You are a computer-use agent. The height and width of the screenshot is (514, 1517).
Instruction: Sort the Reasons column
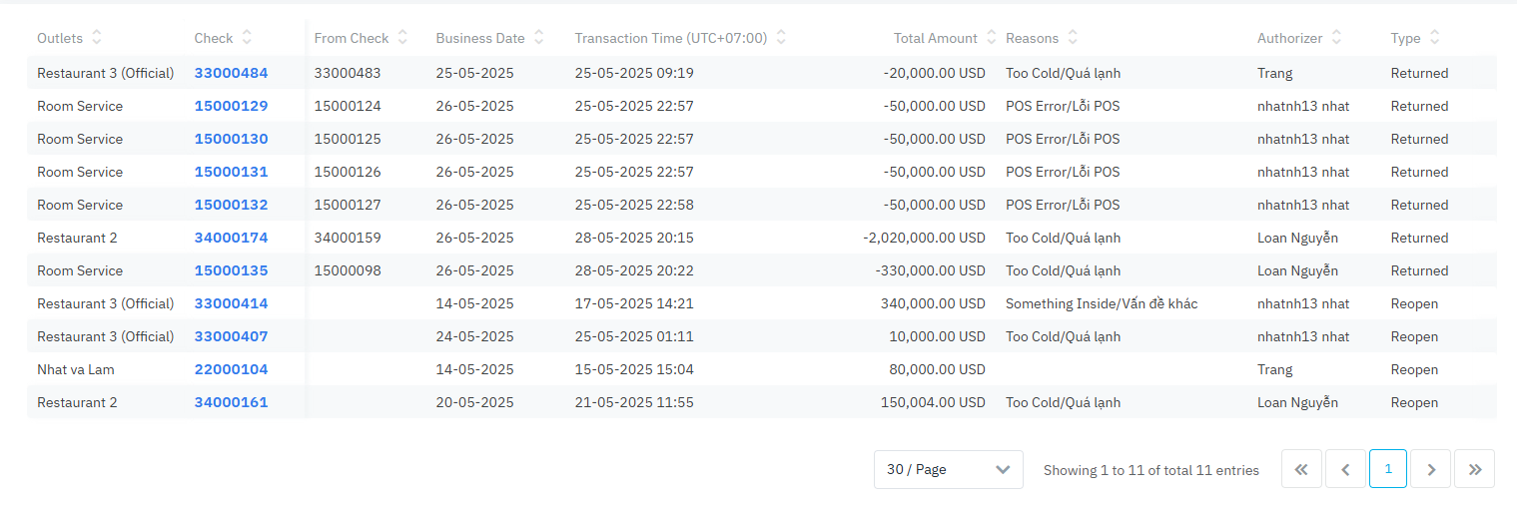click(x=1073, y=38)
